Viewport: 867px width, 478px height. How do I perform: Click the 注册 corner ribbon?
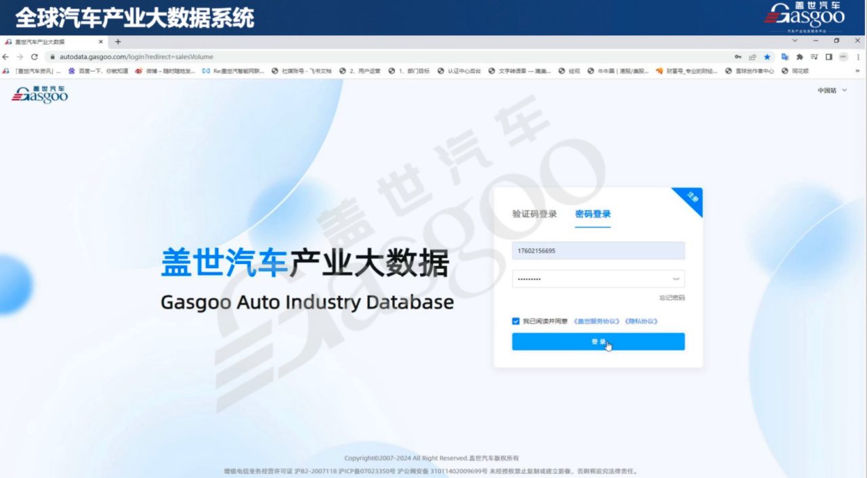(691, 198)
